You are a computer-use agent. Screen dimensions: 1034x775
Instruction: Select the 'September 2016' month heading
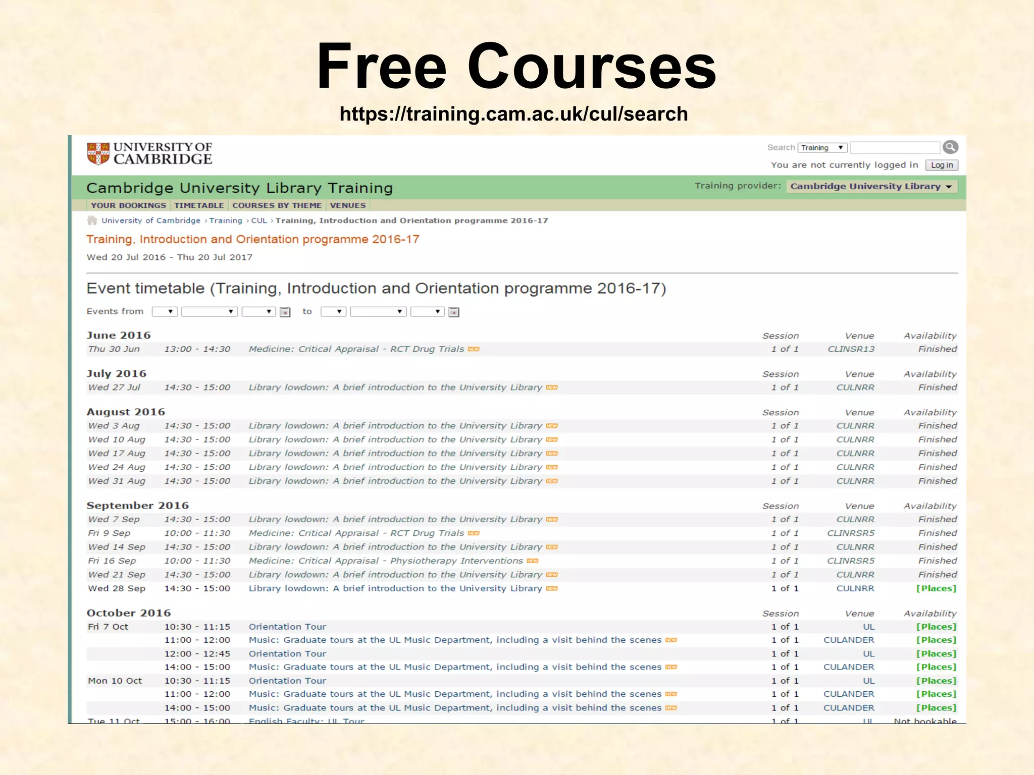tap(138, 506)
